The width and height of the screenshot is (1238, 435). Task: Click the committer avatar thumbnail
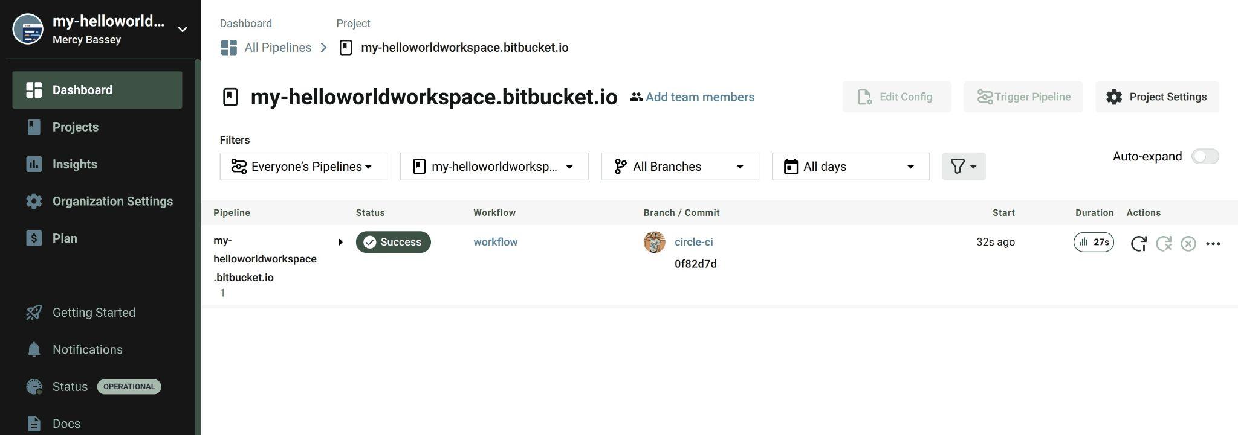tap(654, 242)
